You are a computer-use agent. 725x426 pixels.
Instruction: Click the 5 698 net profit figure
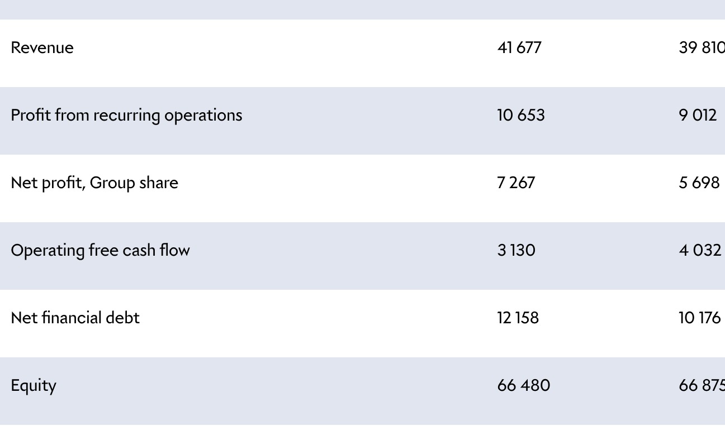(699, 183)
